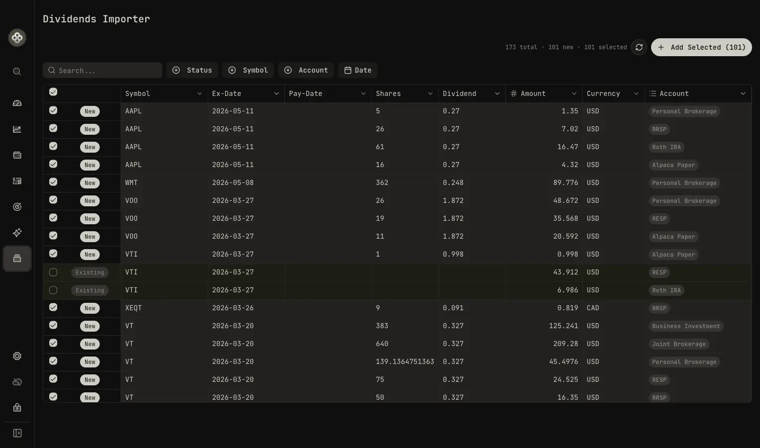760x448 pixels.
Task: Open the Symbol filter button
Action: click(x=248, y=70)
